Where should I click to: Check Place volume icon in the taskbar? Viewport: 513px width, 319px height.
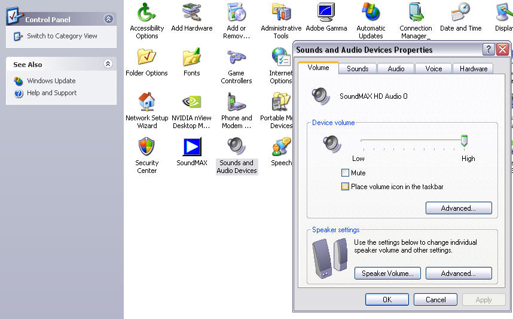pos(345,186)
